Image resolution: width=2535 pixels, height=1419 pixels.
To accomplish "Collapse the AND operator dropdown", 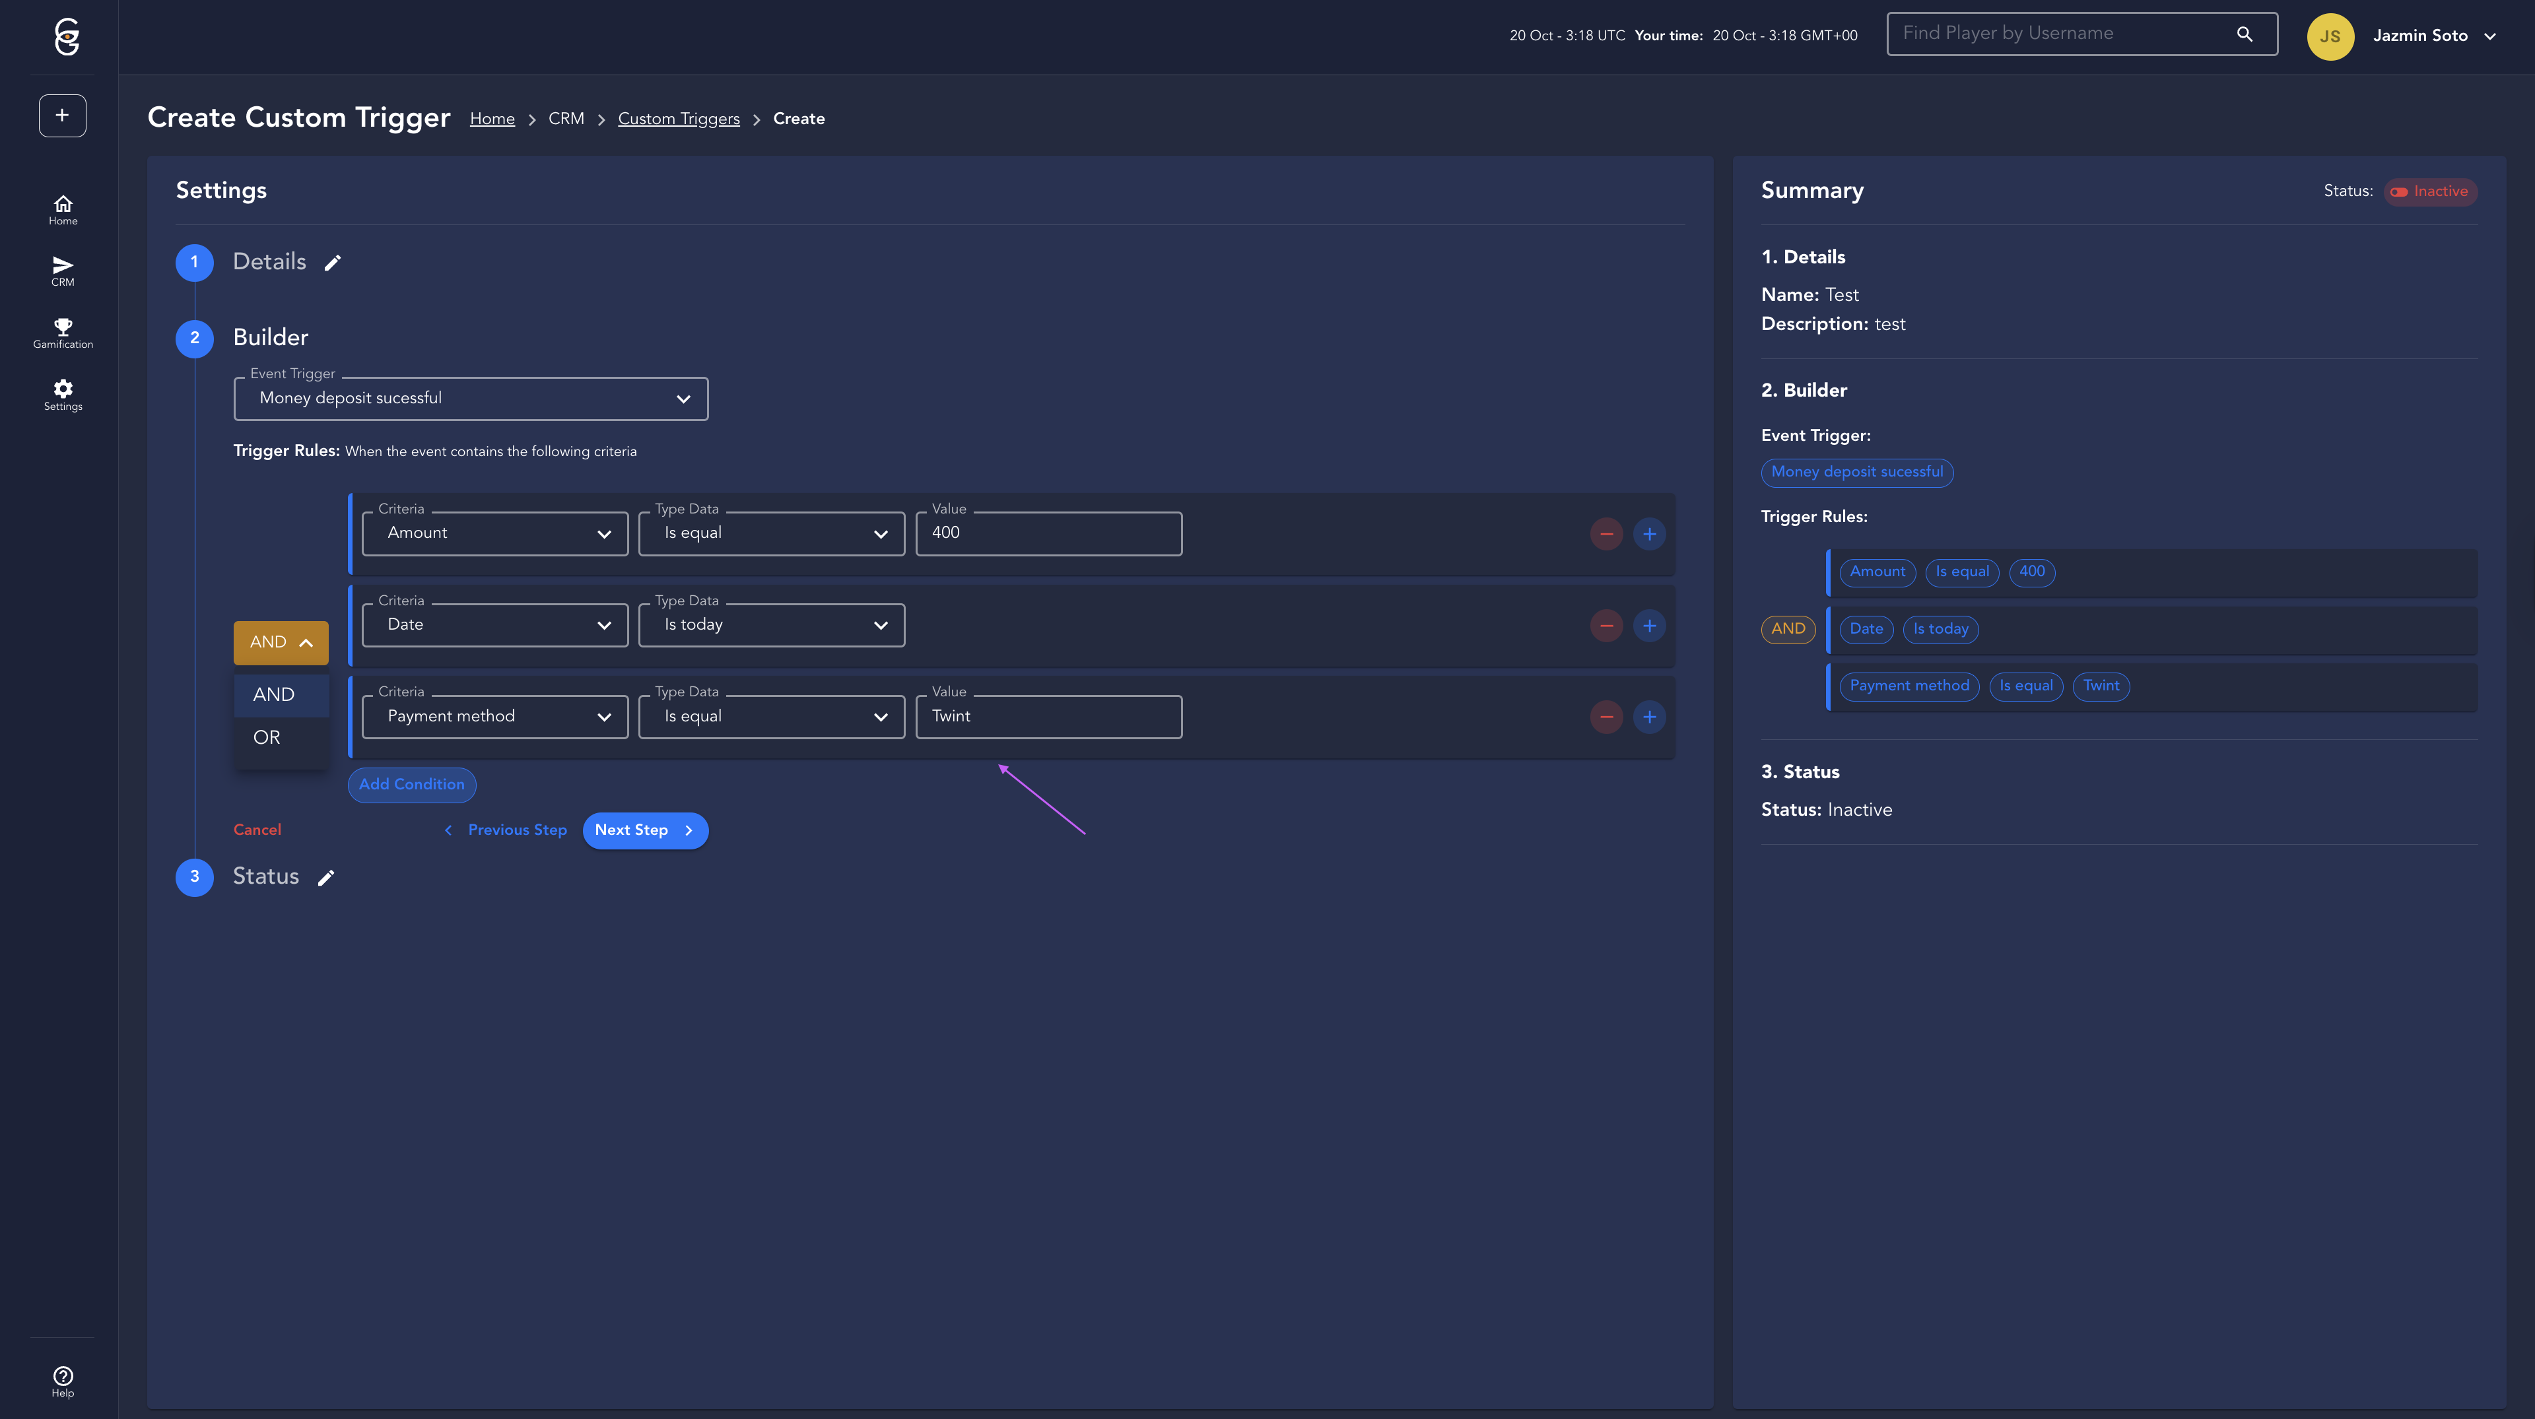I will 281,643.
